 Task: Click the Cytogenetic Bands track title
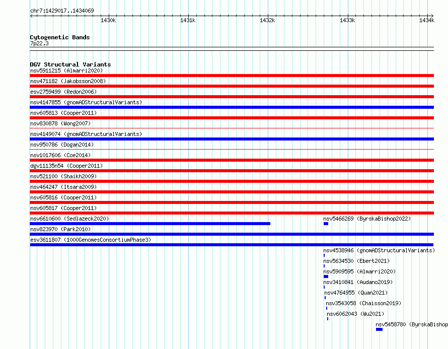click(60, 37)
